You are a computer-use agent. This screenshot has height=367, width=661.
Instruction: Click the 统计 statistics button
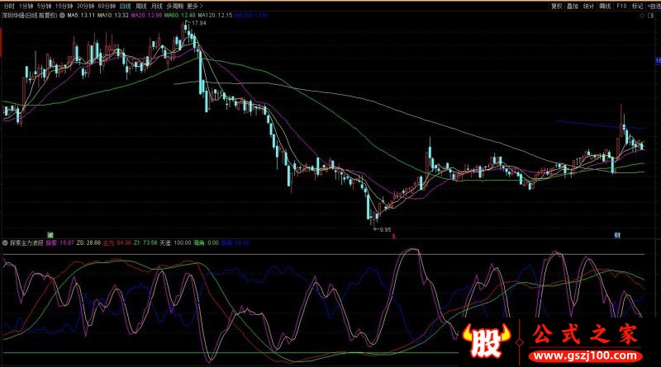coord(588,6)
